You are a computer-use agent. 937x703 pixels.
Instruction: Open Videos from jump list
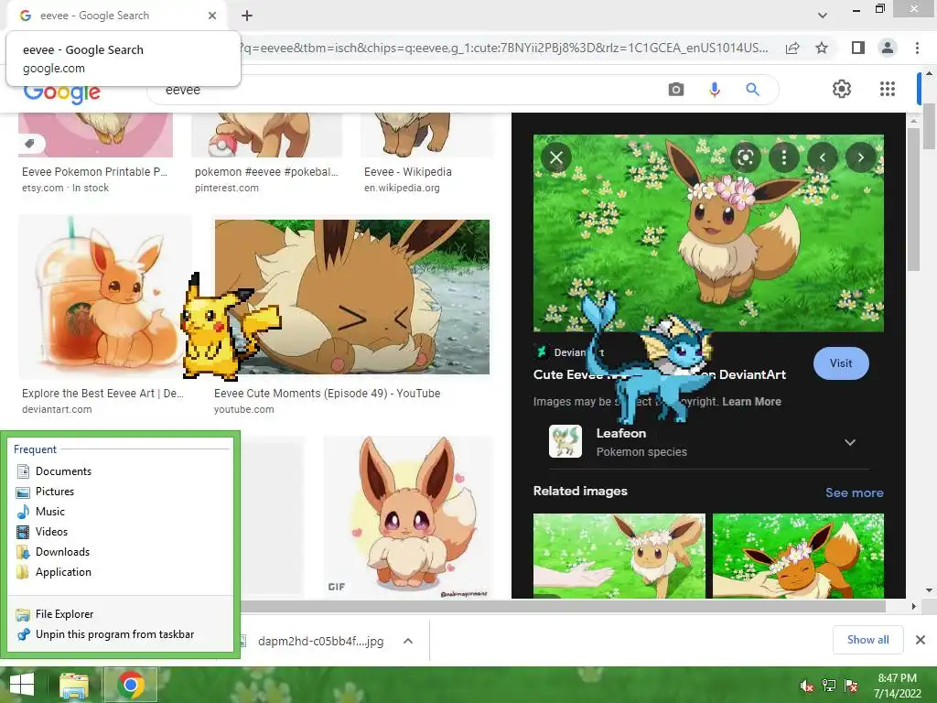pos(51,532)
